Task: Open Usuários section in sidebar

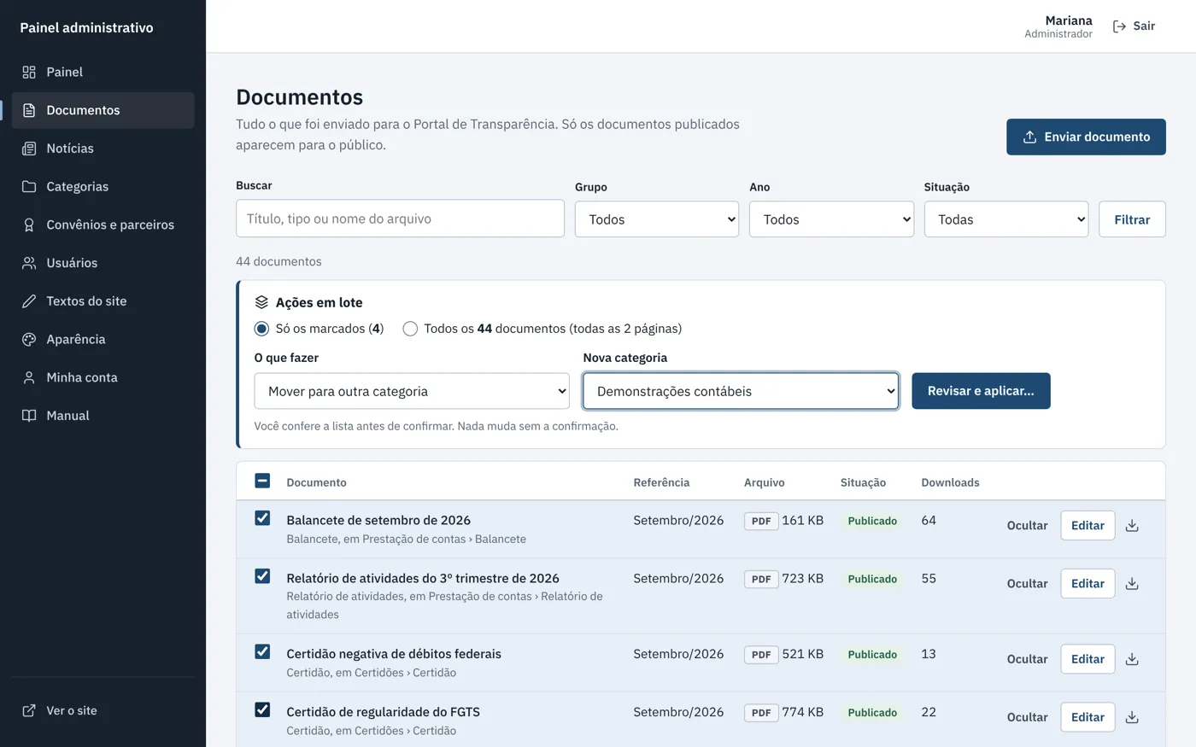Action: pos(103,263)
